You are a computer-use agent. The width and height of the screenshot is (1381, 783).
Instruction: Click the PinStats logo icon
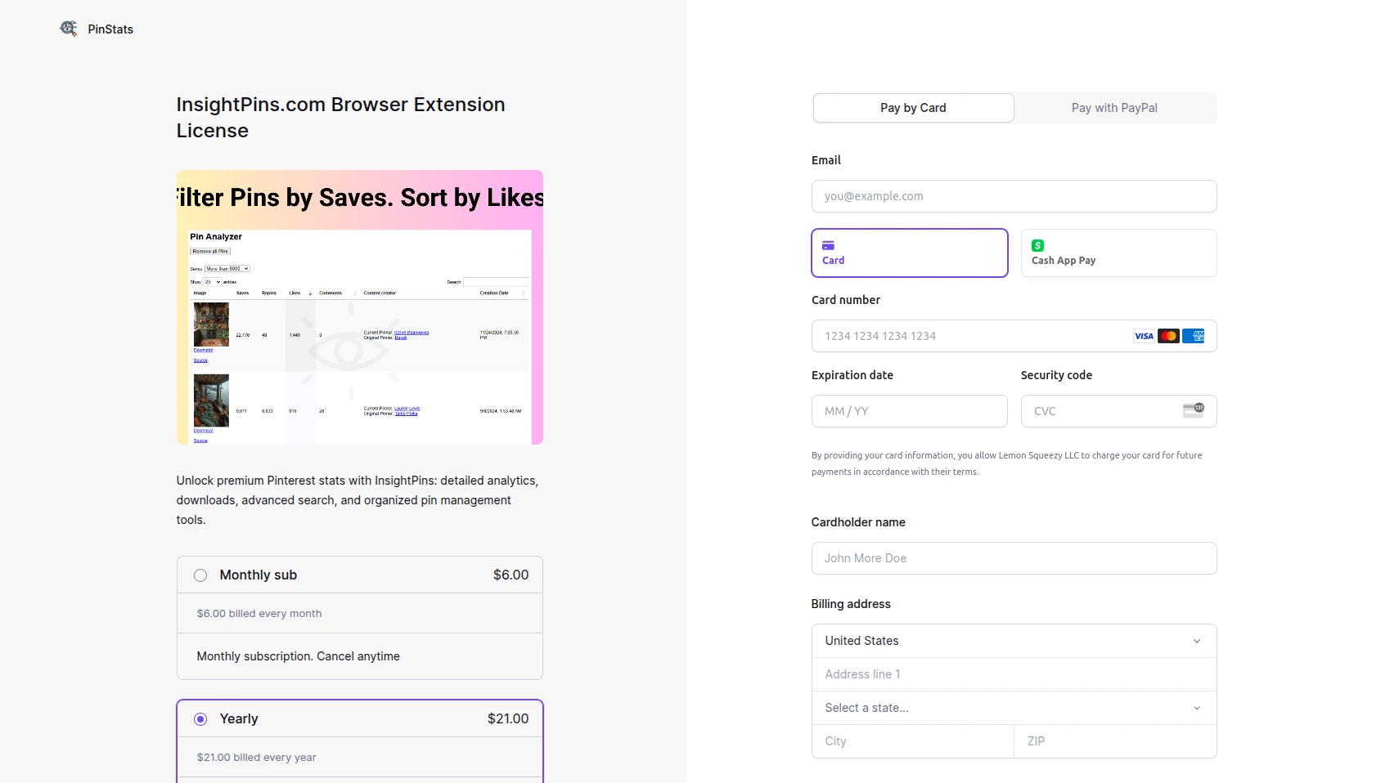coord(69,29)
